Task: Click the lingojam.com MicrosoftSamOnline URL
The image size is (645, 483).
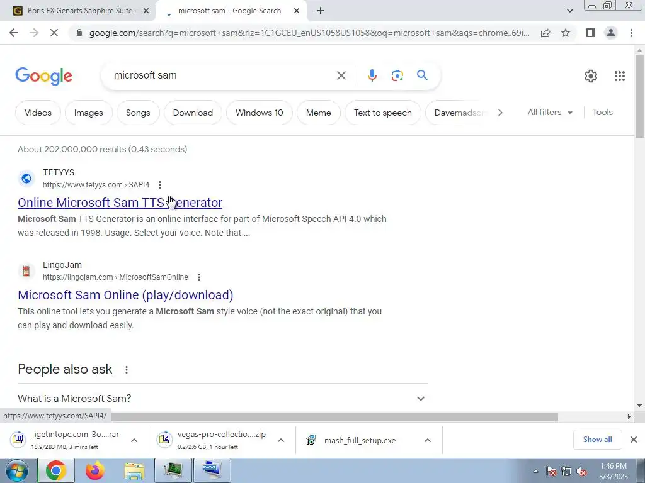Action: (x=115, y=277)
